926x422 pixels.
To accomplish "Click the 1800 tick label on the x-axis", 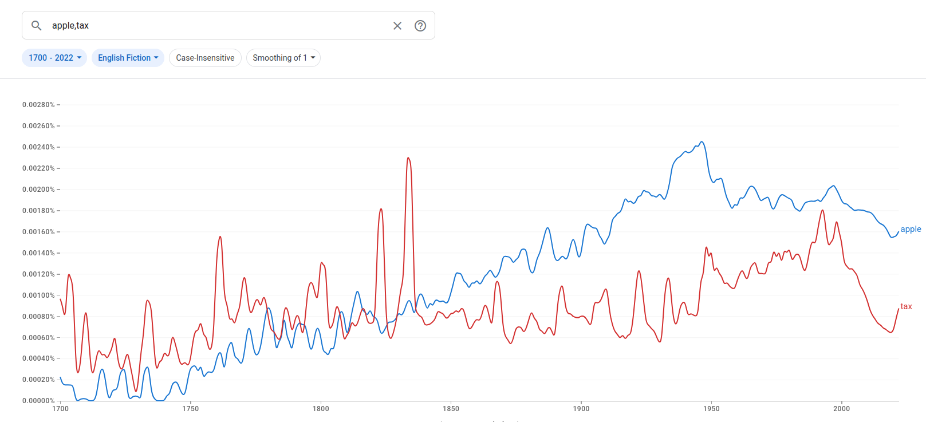I will pos(321,408).
